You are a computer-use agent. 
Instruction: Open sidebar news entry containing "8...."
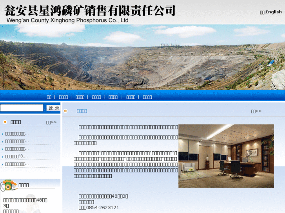tap(16, 156)
